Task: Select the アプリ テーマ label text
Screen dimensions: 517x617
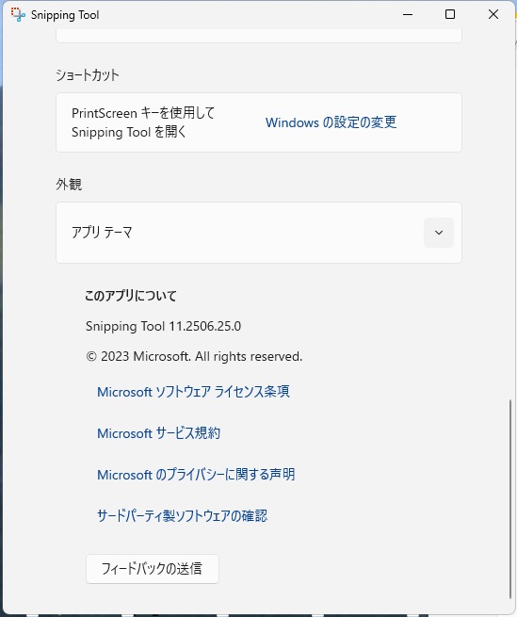Action: click(x=102, y=233)
